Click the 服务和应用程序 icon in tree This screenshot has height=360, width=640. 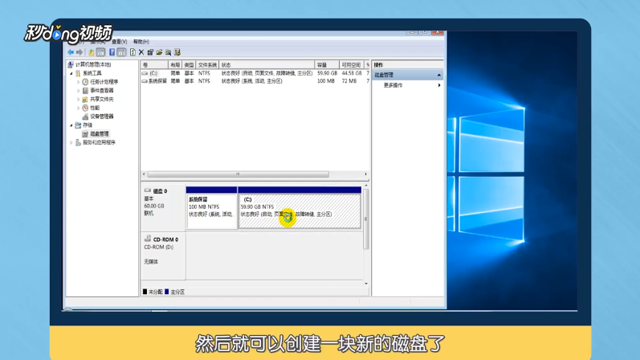pyautogui.click(x=78, y=142)
